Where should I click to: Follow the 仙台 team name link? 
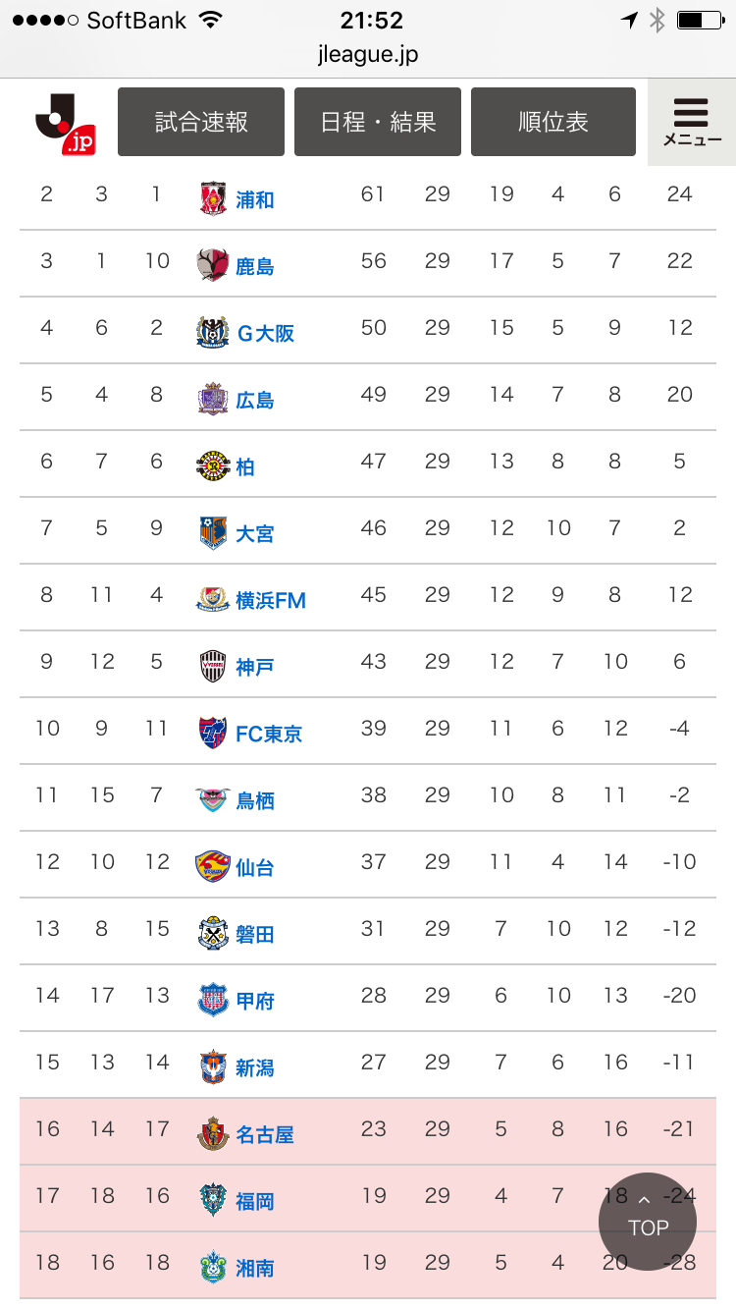[255, 867]
